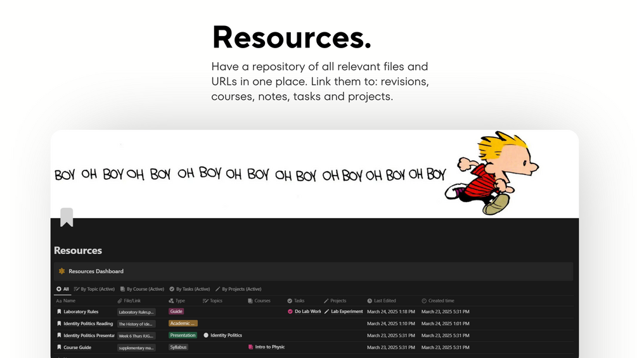
Task: Open the Lab Experiment project relation
Action: (x=344, y=311)
